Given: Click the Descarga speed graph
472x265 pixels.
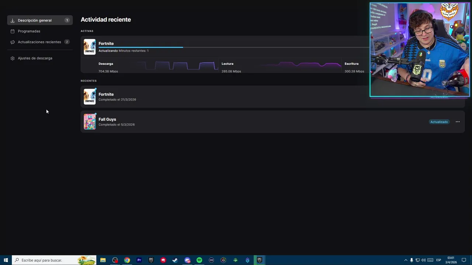Looking at the screenshot, I should [177, 66].
